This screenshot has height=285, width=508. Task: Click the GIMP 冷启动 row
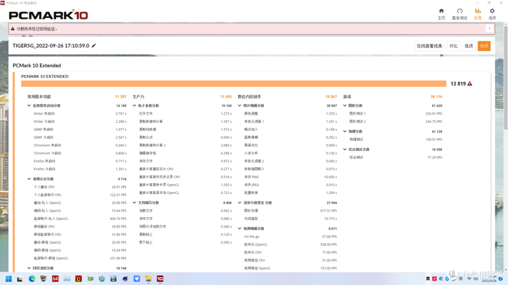[80, 138]
